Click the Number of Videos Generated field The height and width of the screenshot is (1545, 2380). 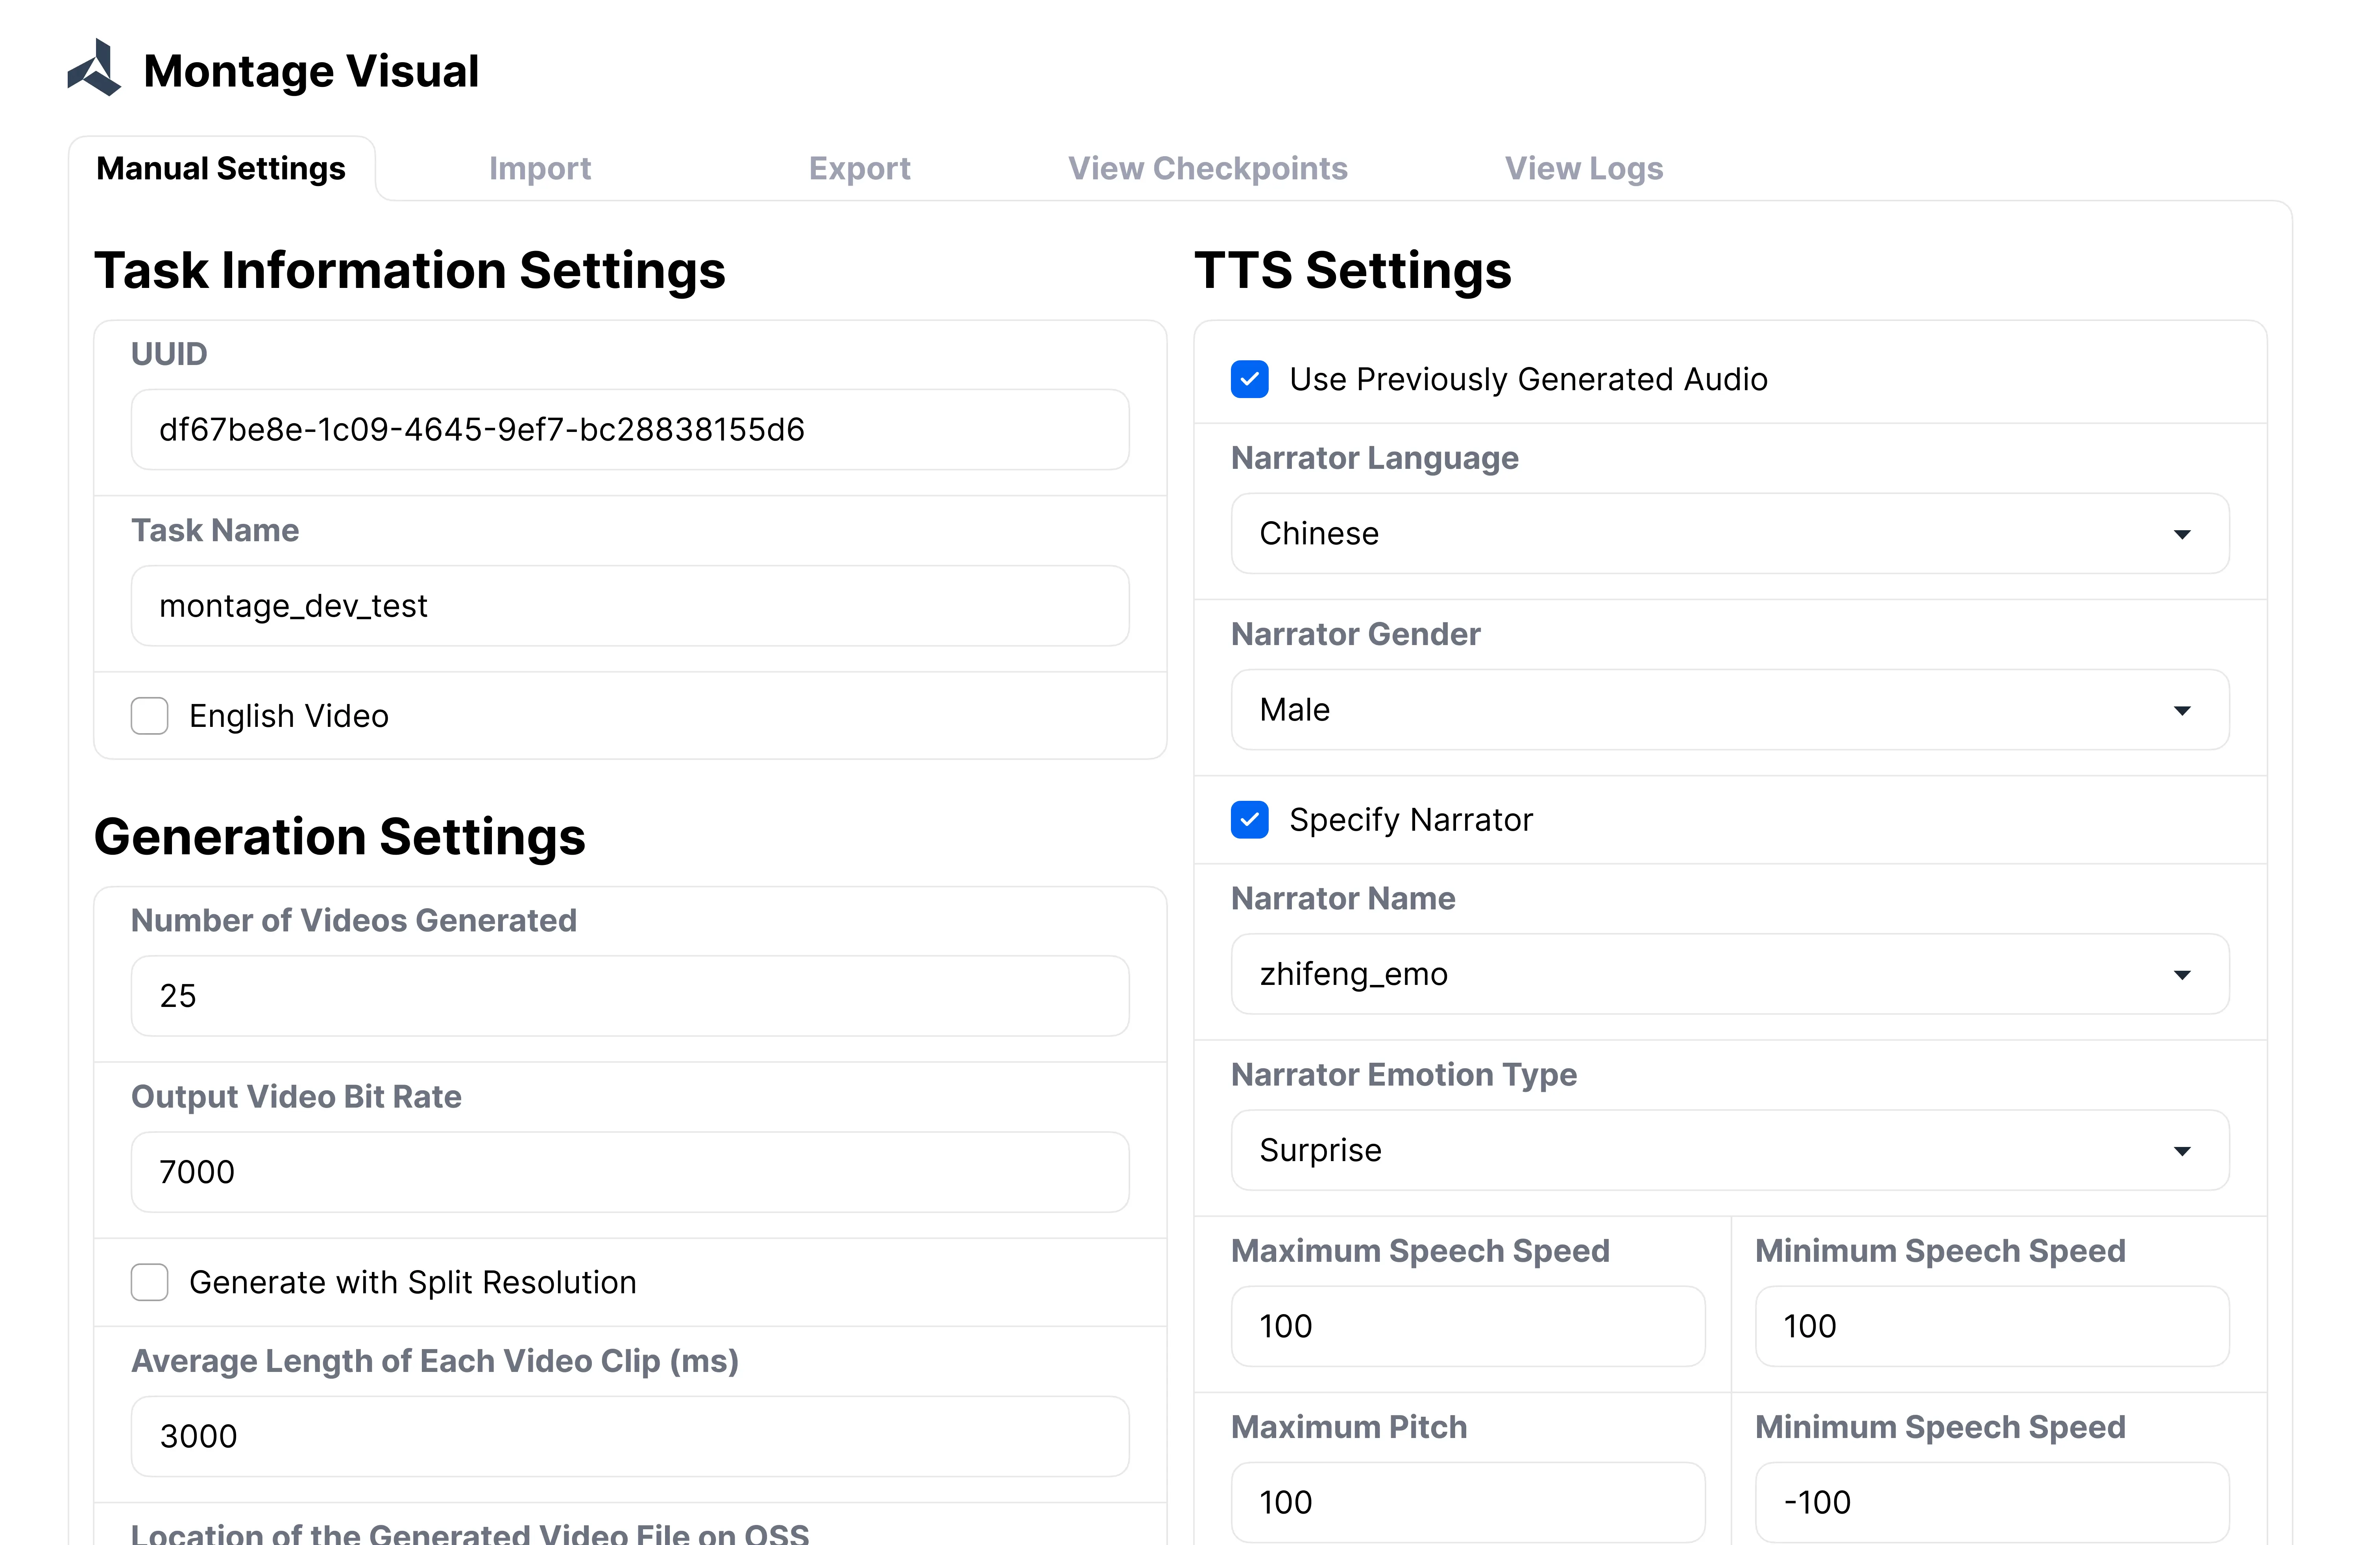pos(630,996)
